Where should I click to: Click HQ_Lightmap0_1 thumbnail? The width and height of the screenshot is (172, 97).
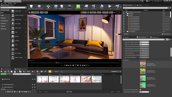click(143, 64)
